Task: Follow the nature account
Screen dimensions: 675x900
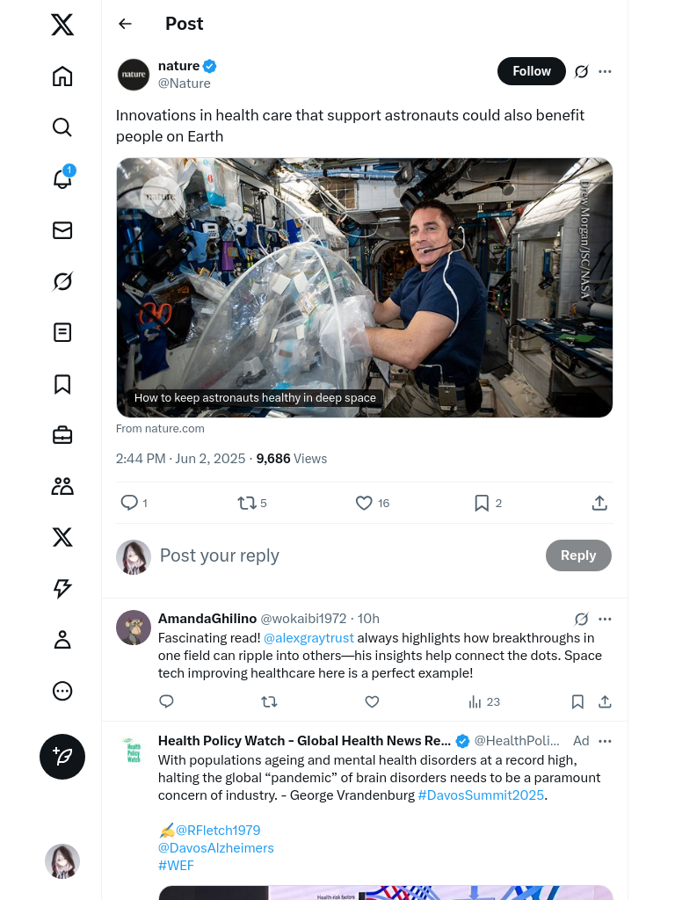Action: click(531, 71)
